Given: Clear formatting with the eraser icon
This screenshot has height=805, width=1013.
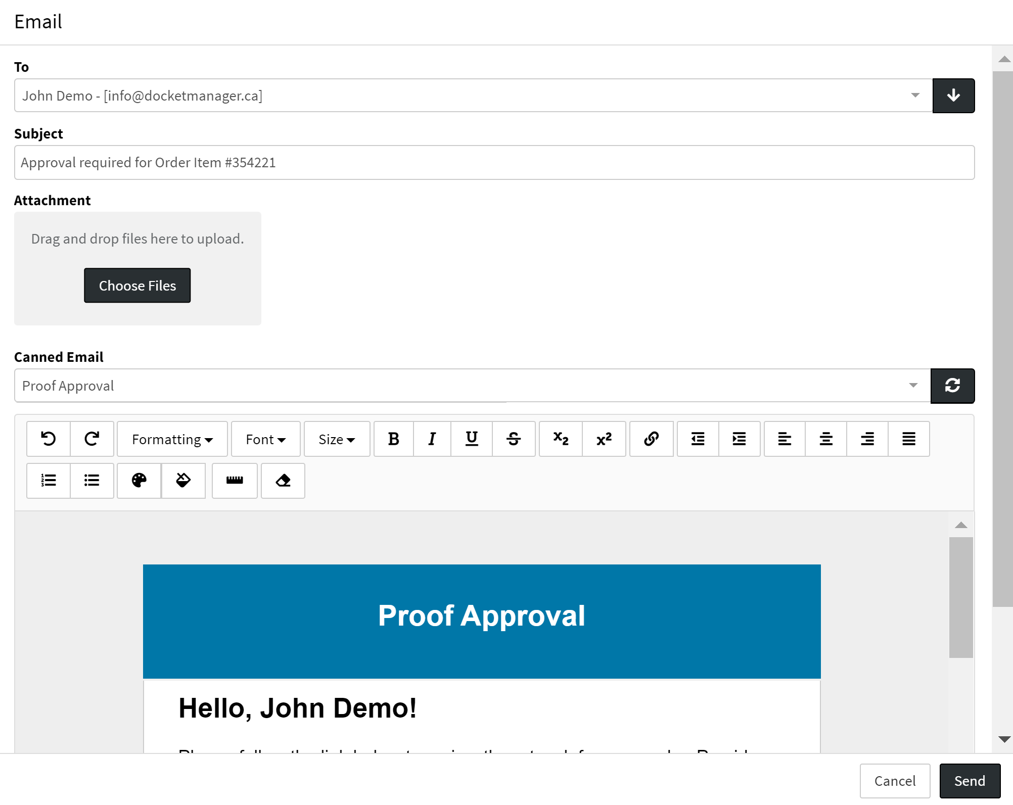Looking at the screenshot, I should pyautogui.click(x=283, y=481).
